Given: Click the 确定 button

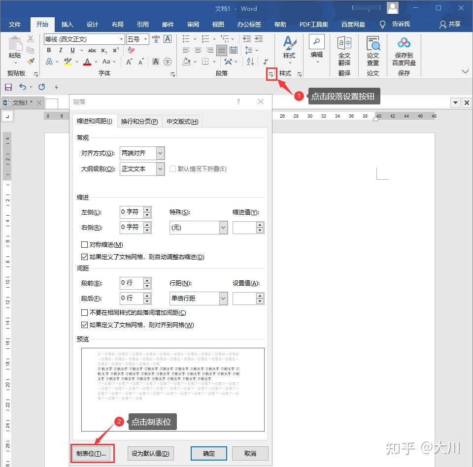Looking at the screenshot, I should [x=209, y=453].
